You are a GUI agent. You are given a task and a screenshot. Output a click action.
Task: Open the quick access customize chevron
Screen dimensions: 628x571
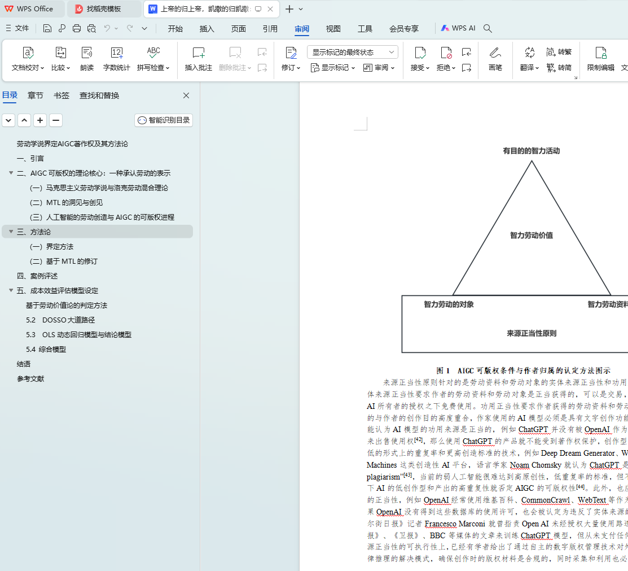click(144, 28)
